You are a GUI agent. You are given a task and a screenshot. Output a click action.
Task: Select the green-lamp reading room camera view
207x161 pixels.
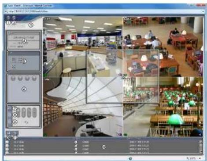(x=163, y=107)
